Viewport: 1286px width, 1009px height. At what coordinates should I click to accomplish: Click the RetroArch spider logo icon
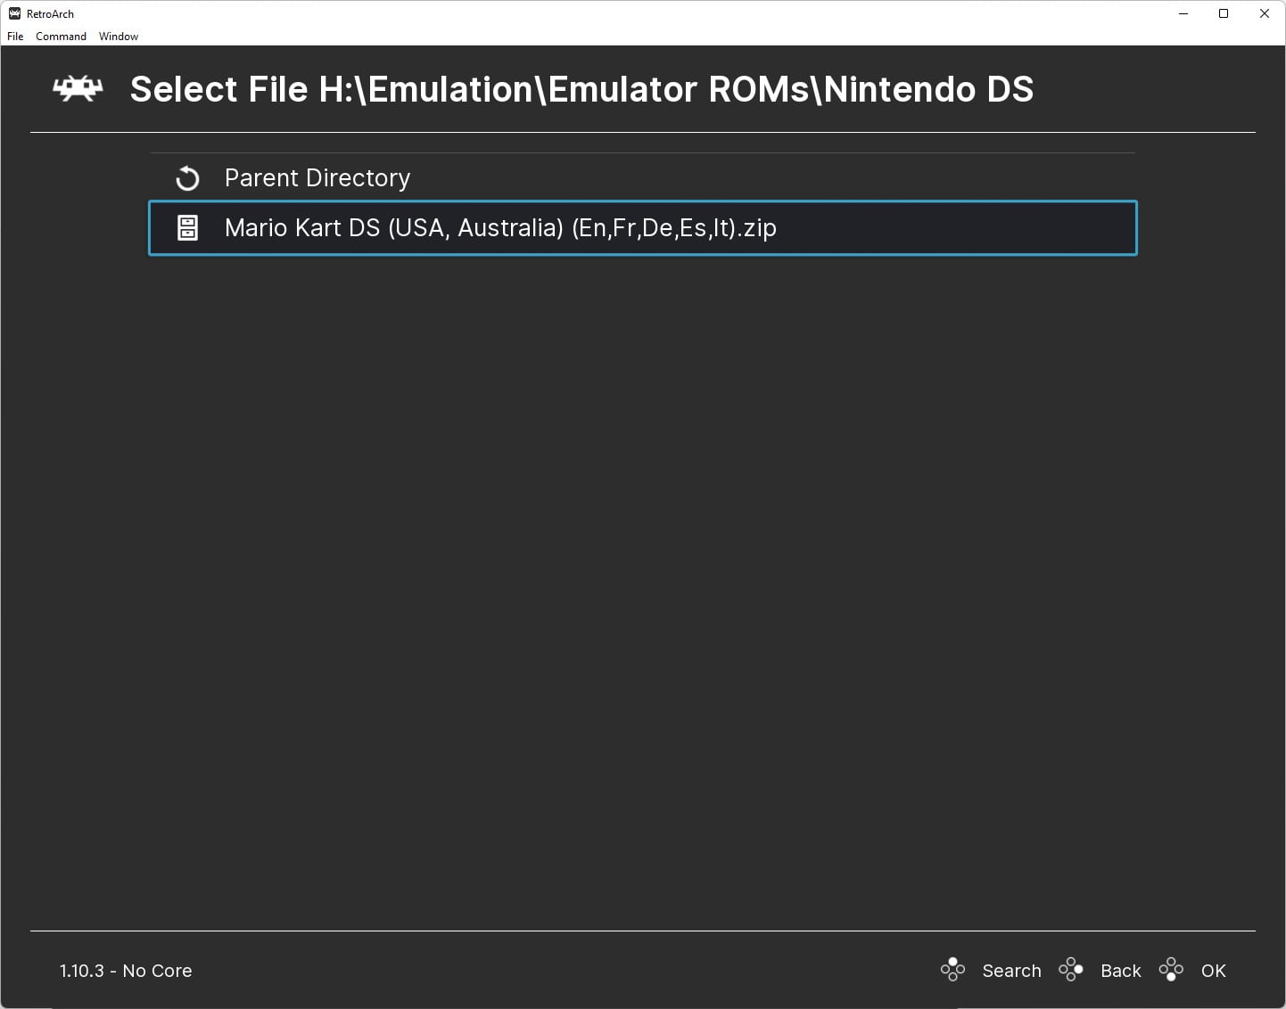78,89
